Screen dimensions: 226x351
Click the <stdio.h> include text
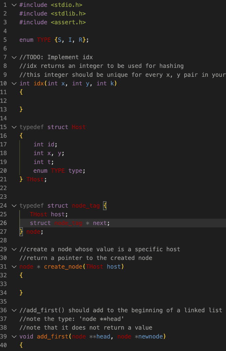point(66,5)
